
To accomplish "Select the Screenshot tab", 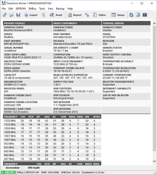I will (13, 168).
